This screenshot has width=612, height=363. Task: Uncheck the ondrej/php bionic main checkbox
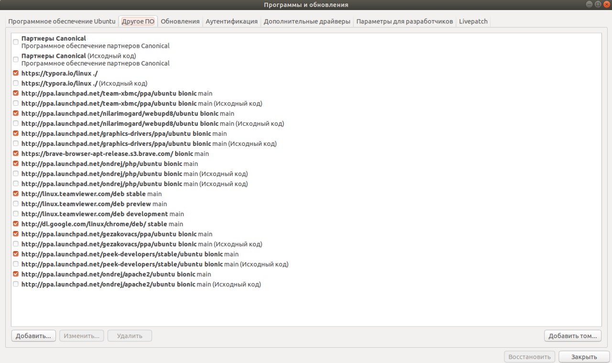point(16,164)
